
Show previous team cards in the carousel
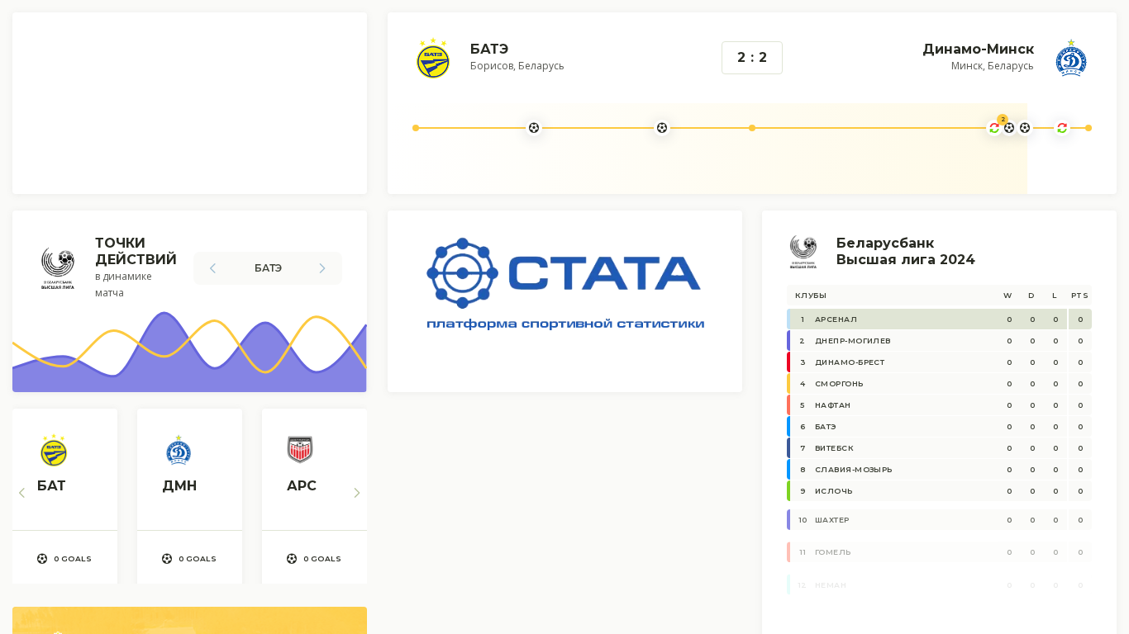click(x=22, y=493)
